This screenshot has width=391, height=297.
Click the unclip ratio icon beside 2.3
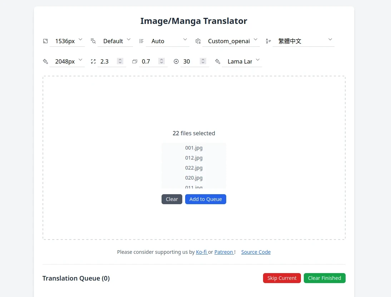point(93,61)
